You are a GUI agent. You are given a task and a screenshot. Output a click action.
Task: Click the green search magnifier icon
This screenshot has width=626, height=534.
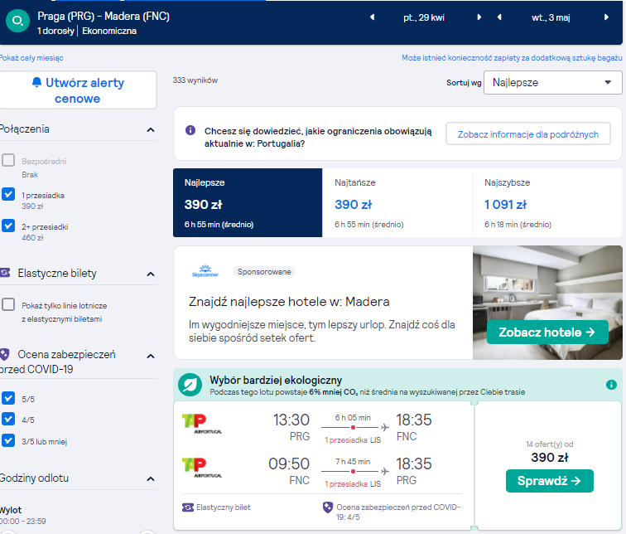(x=17, y=21)
